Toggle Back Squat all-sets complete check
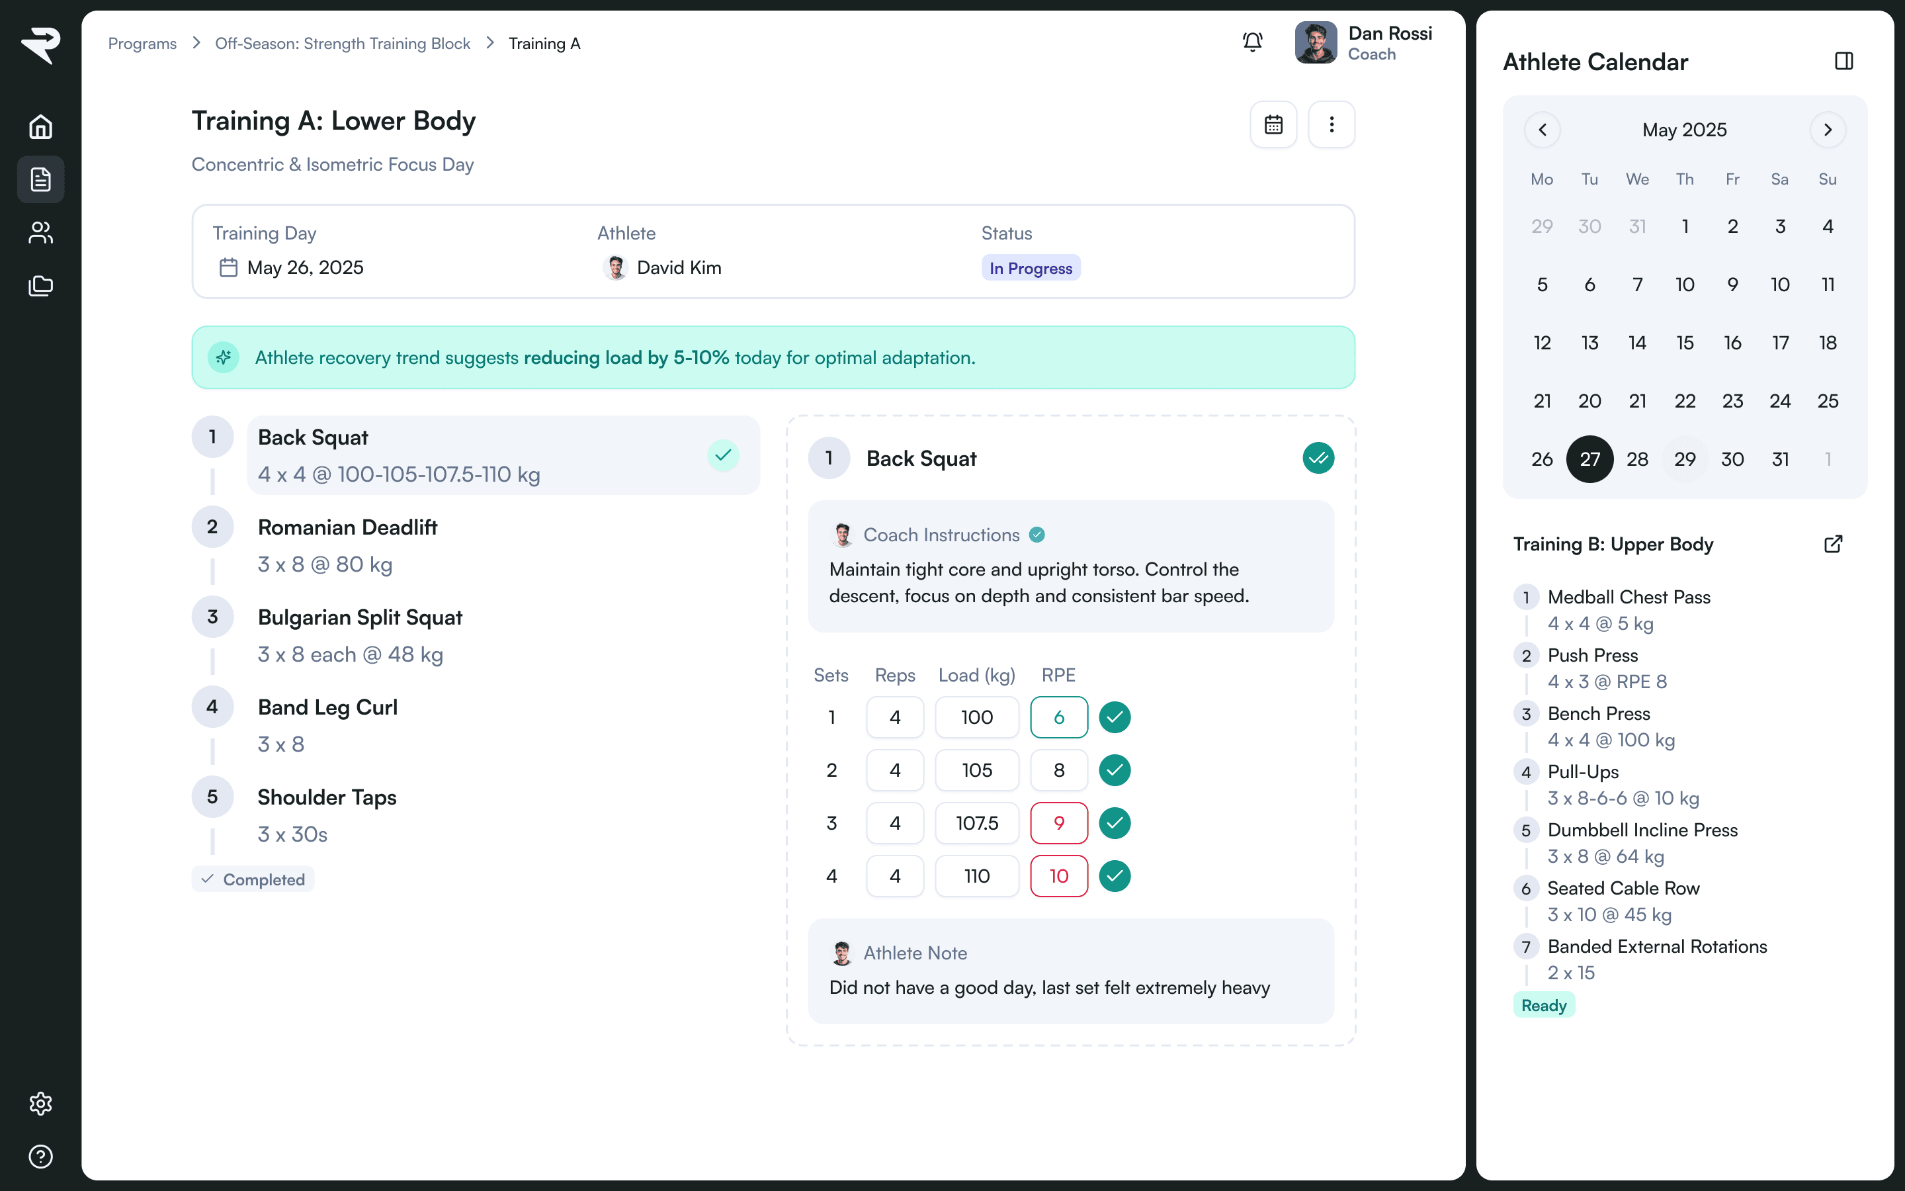Viewport: 1905px width, 1191px height. click(x=1318, y=459)
